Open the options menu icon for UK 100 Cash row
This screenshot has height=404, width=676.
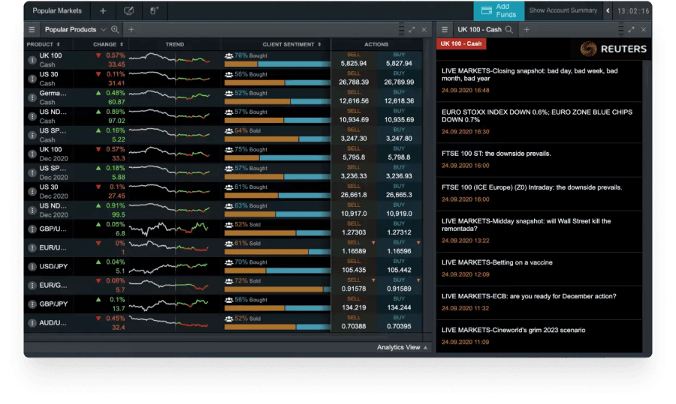click(x=32, y=60)
